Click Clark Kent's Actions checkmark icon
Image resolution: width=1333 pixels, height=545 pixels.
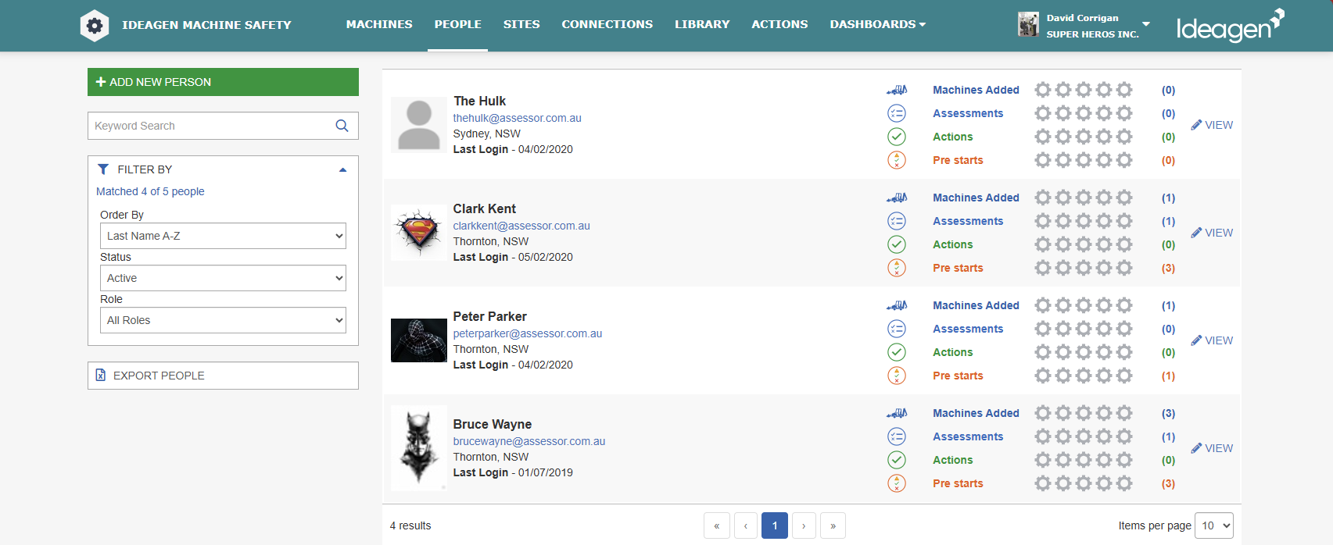point(897,244)
